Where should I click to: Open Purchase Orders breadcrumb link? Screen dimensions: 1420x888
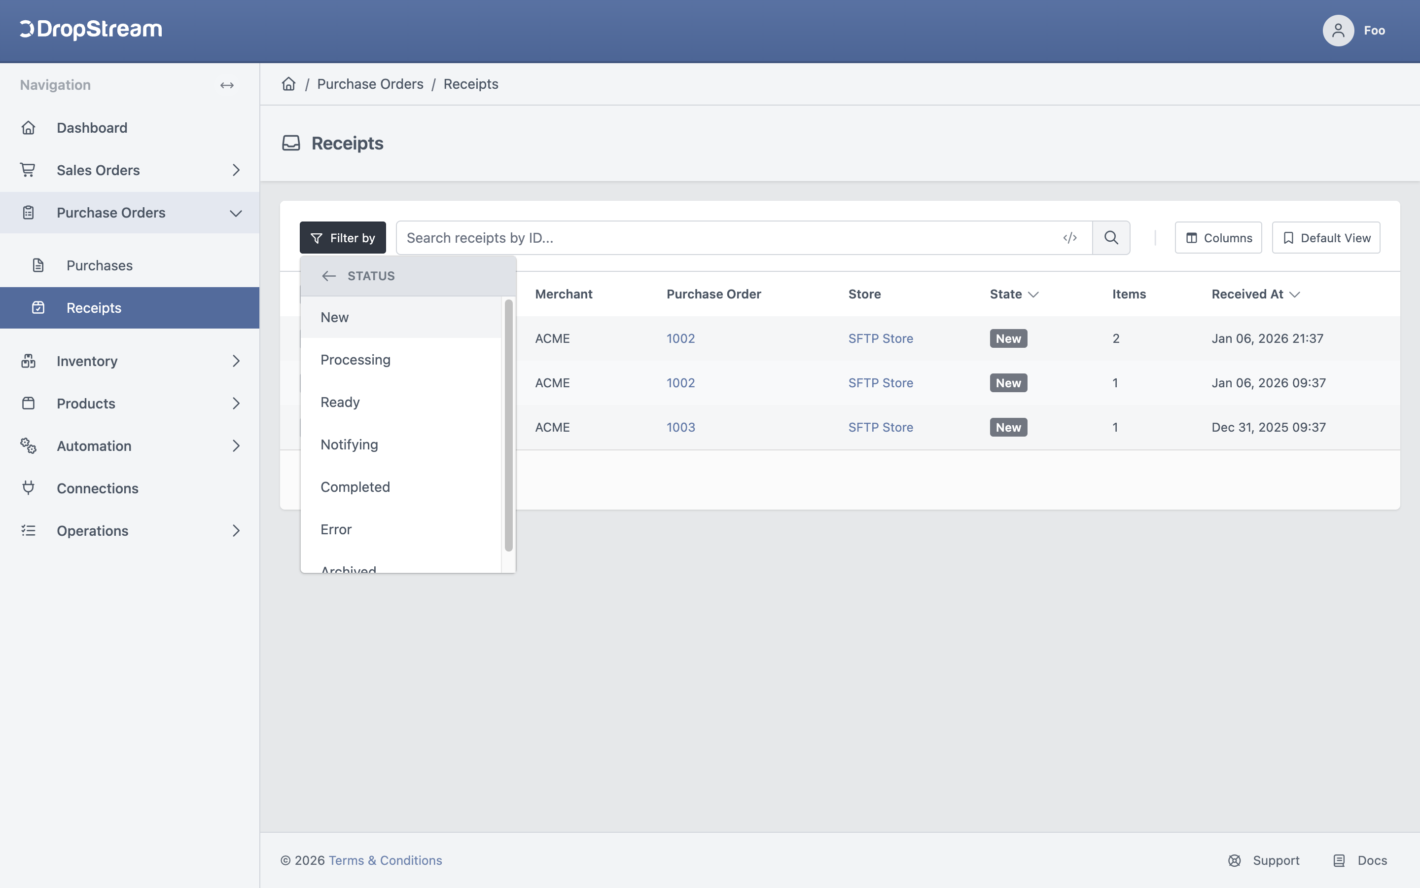pyautogui.click(x=370, y=84)
